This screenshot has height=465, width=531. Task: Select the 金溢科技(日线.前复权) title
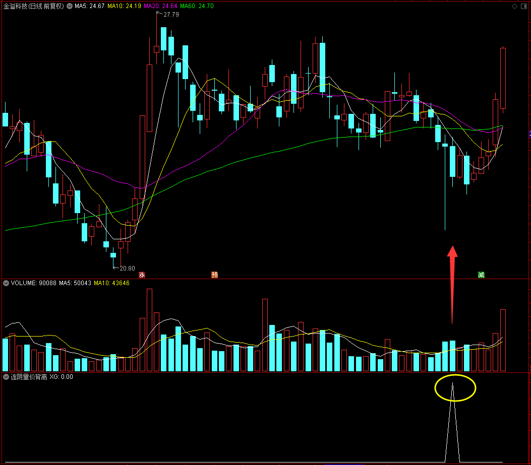point(33,6)
